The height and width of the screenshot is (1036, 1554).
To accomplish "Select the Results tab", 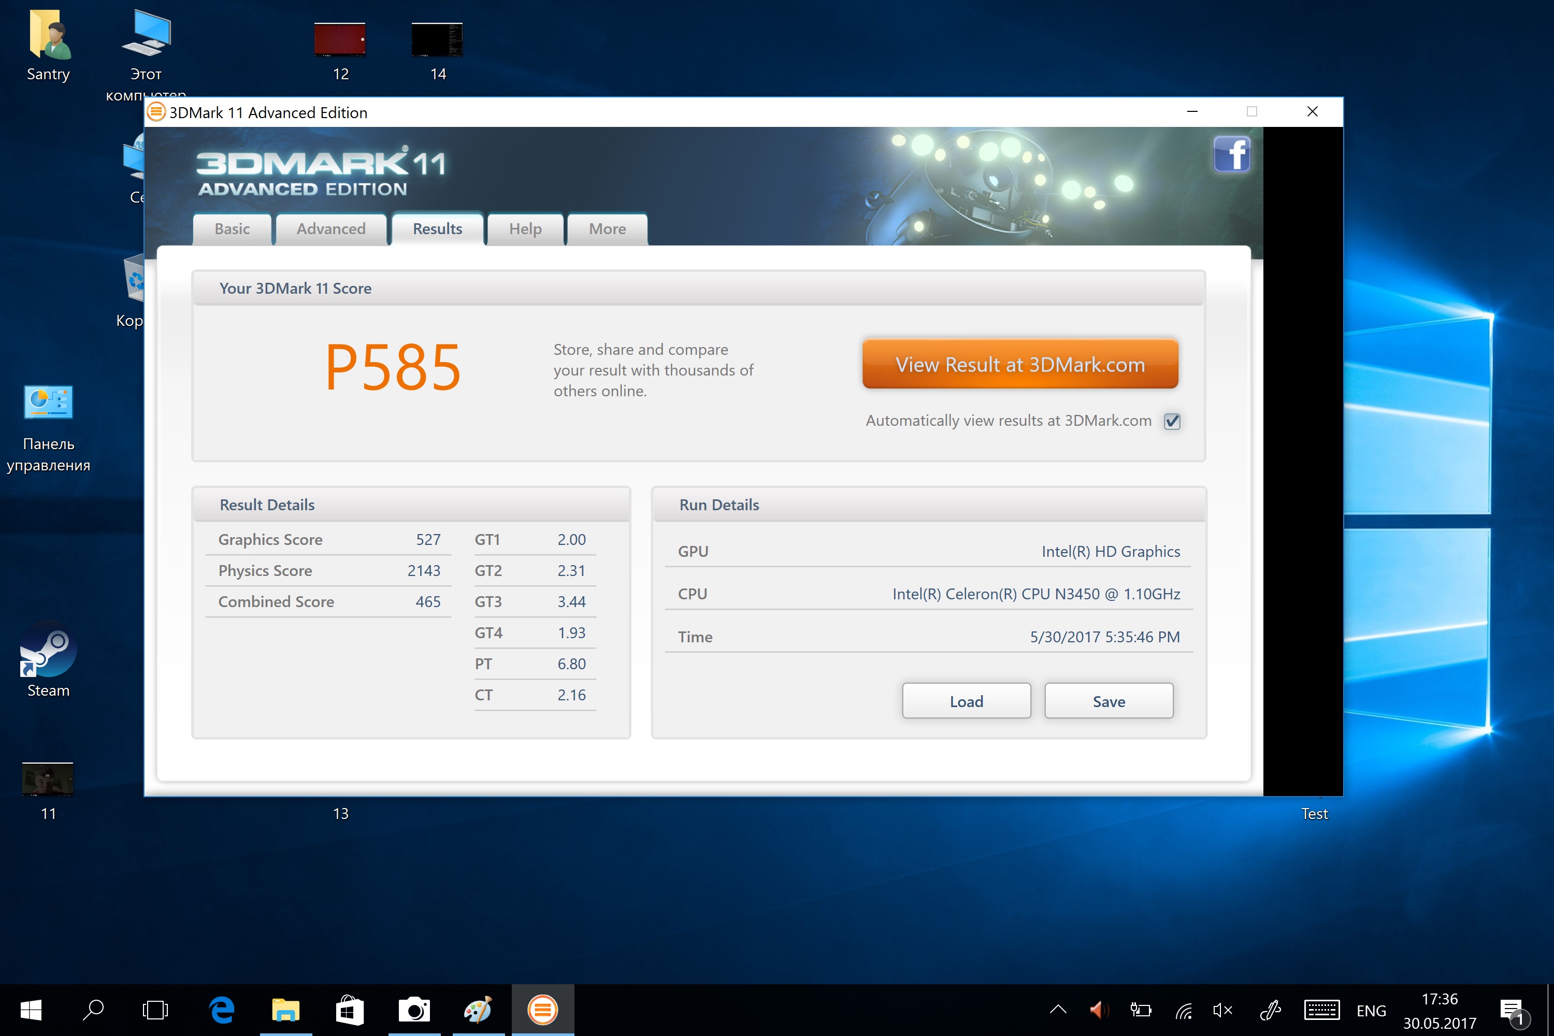I will (437, 229).
